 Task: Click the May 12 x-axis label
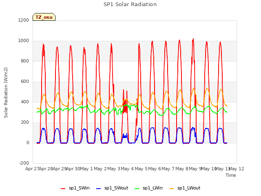pos(237,169)
